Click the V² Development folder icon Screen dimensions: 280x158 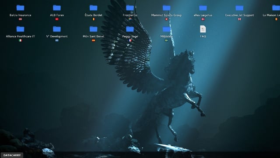[57, 29]
